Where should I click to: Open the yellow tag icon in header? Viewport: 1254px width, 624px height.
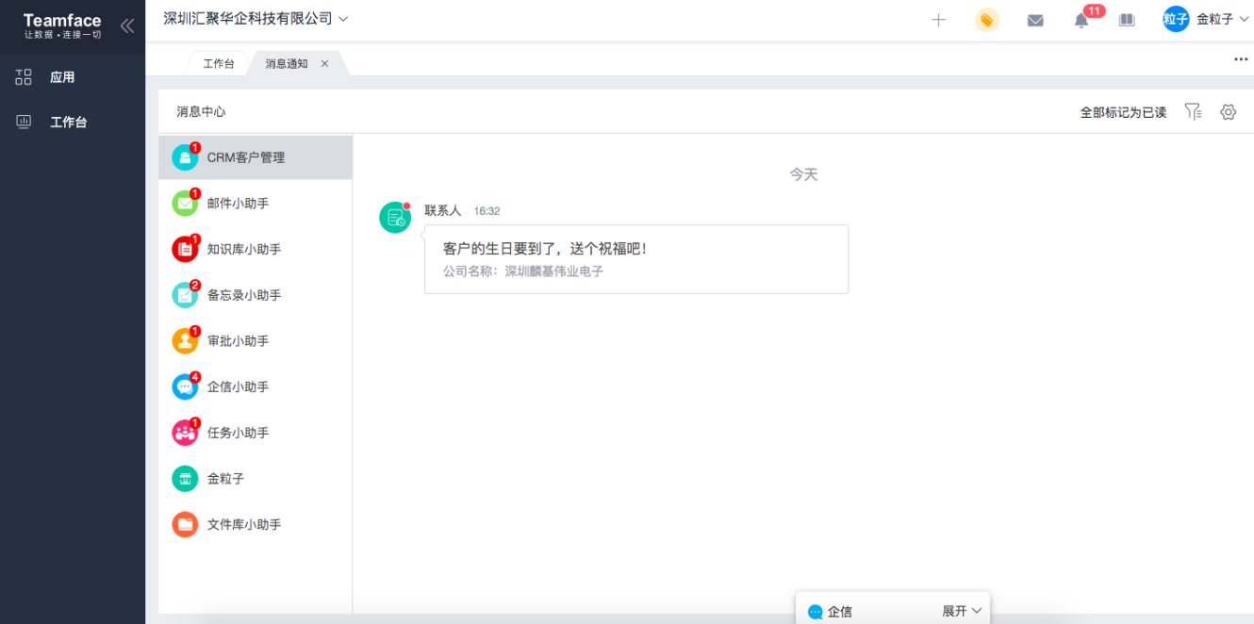coord(987,20)
